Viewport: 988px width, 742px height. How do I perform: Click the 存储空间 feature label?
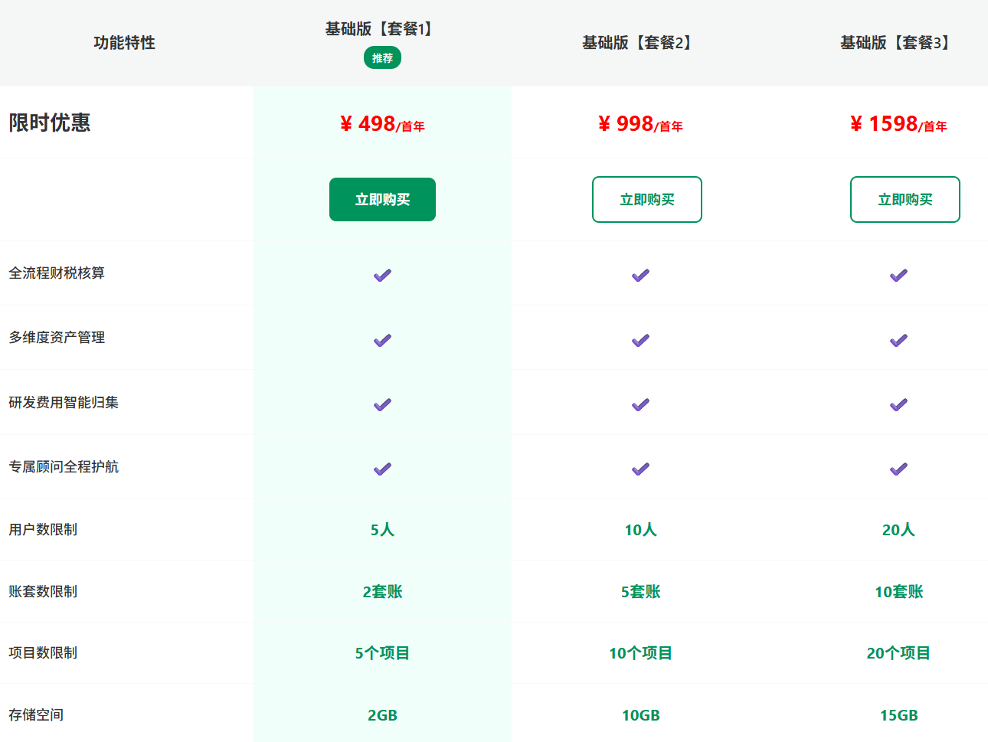pos(36,715)
